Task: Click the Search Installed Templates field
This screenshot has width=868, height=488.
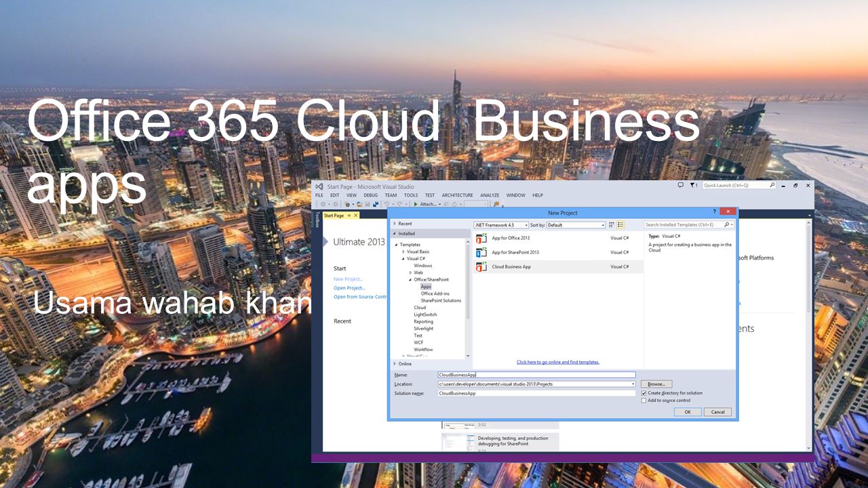Action: (x=688, y=224)
